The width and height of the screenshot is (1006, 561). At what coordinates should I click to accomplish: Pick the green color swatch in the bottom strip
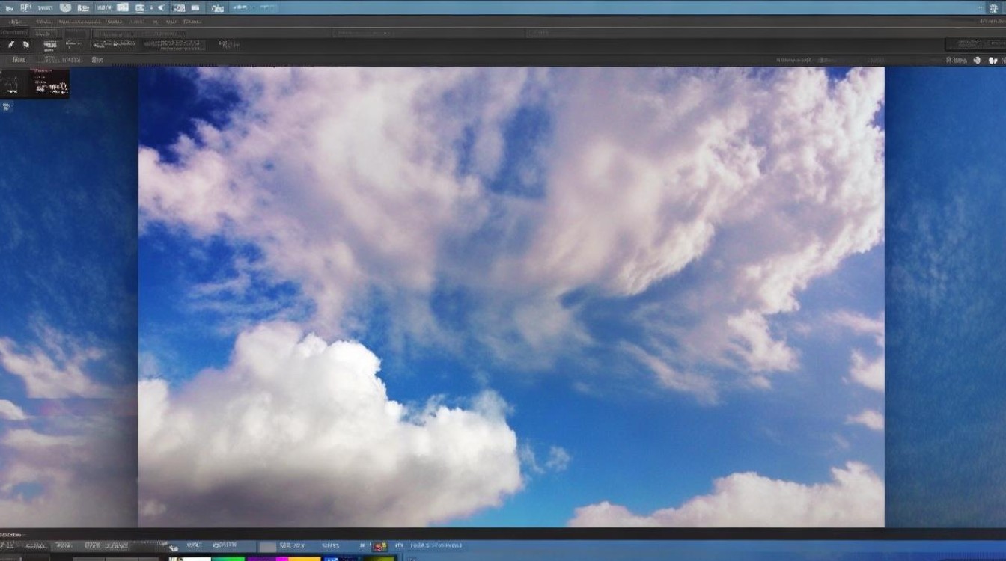click(228, 558)
